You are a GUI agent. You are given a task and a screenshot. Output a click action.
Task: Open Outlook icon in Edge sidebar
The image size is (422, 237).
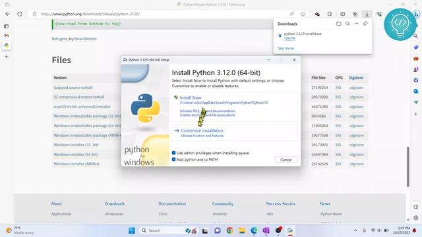pyautogui.click(x=416, y=92)
